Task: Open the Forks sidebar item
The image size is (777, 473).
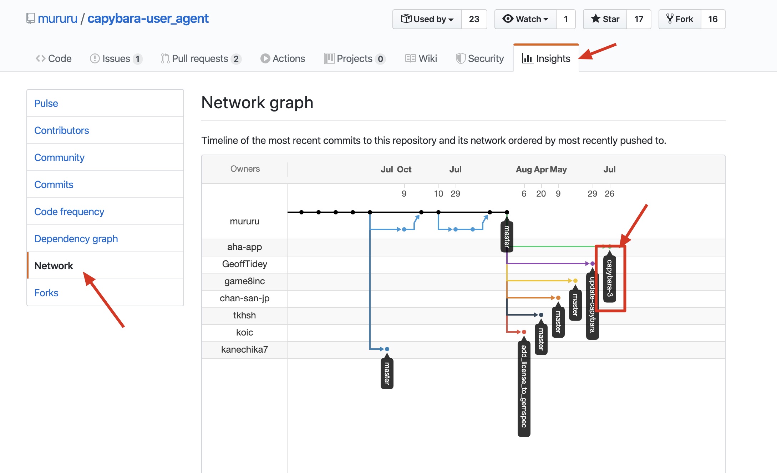Action: (46, 293)
